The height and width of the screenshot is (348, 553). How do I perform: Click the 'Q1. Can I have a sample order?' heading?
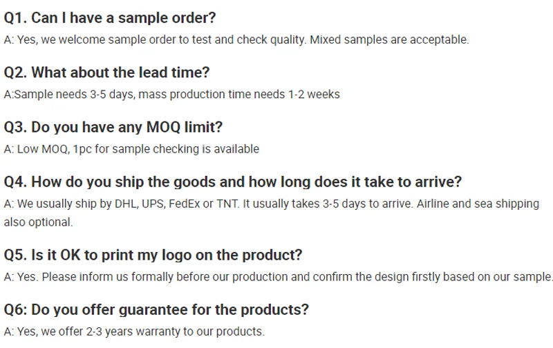point(110,18)
